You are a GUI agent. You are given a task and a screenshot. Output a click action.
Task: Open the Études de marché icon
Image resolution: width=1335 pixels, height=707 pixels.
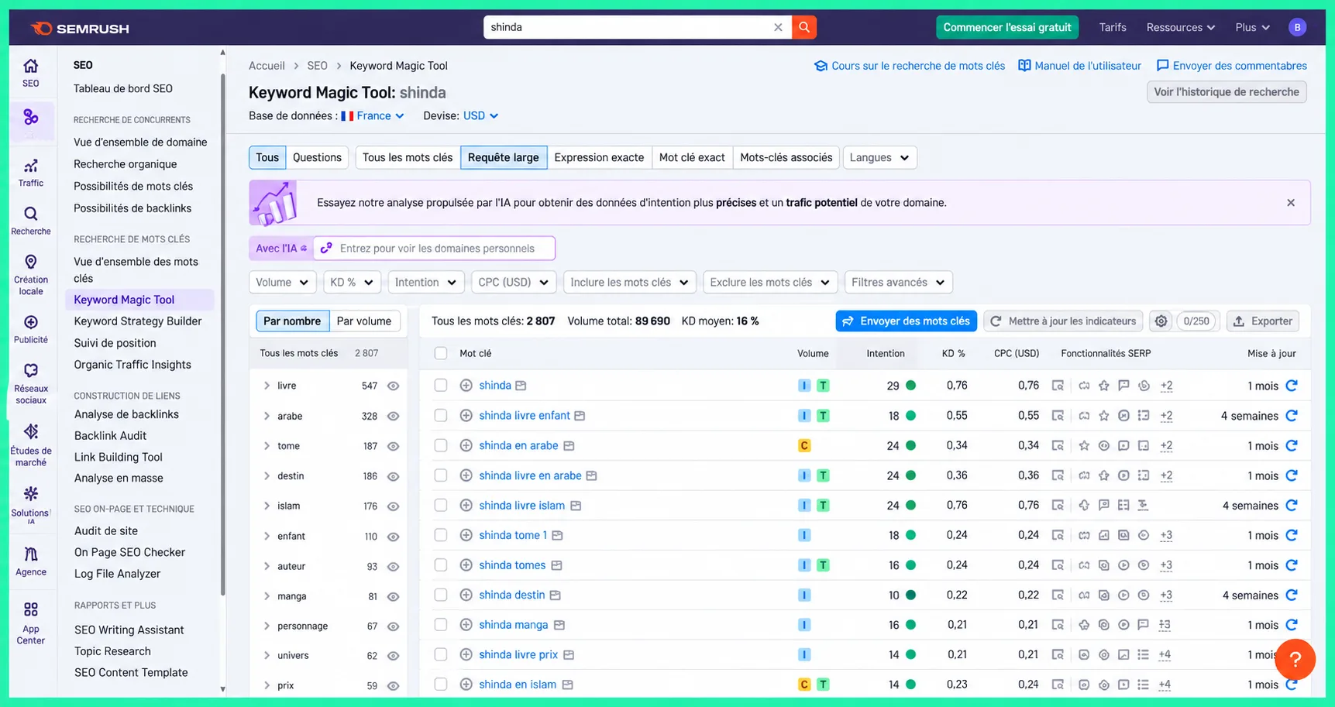(x=31, y=445)
